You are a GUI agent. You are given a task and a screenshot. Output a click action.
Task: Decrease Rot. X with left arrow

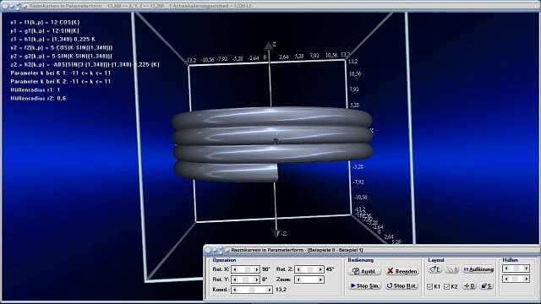235,269
